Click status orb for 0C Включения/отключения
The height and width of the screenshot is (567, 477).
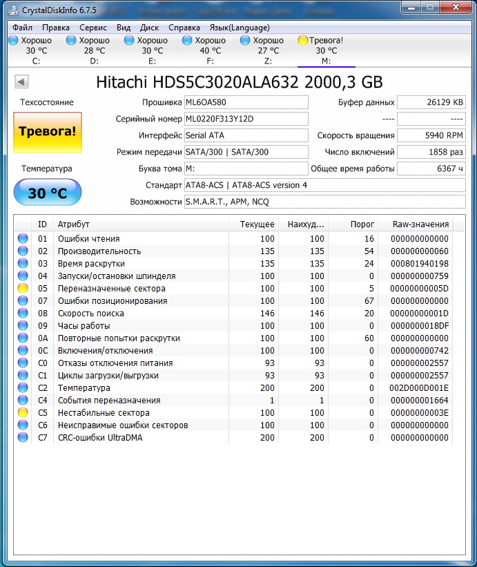pos(23,350)
